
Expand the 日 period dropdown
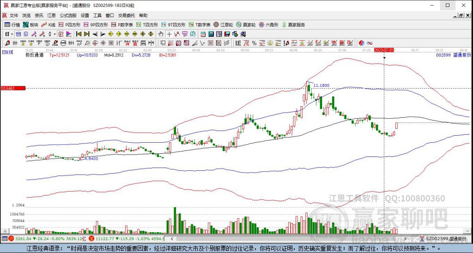pyautogui.click(x=12, y=34)
